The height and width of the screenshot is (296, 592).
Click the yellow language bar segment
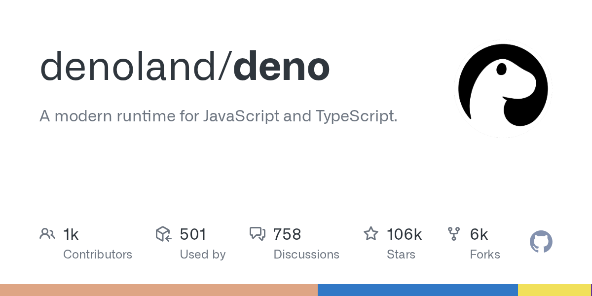tap(554, 290)
